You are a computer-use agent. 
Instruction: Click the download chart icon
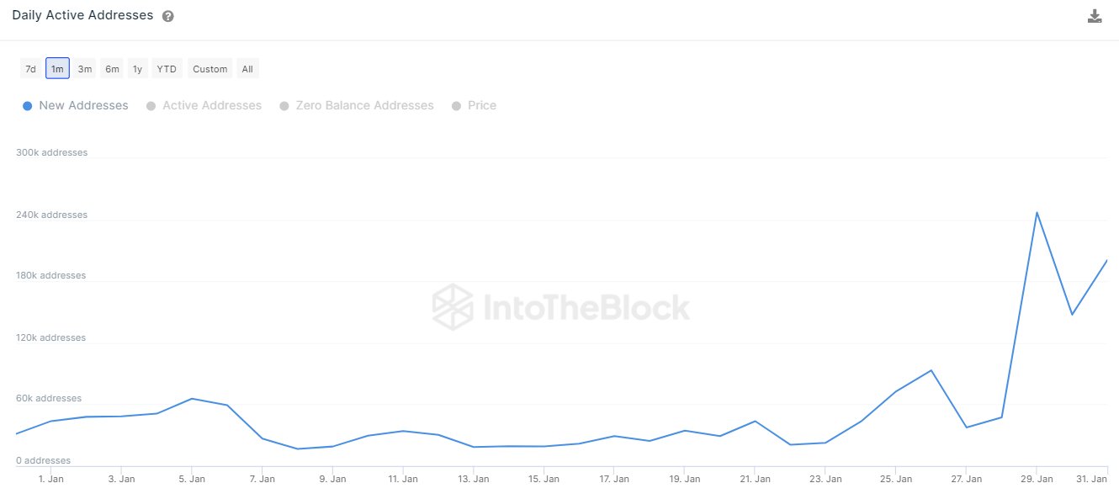point(1094,16)
